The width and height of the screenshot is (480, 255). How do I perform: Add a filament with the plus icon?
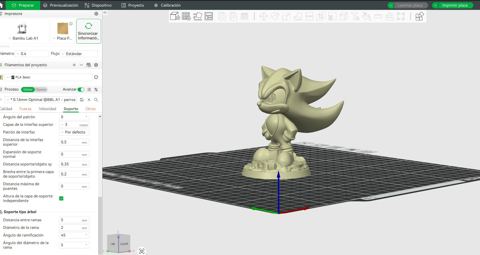(74, 65)
